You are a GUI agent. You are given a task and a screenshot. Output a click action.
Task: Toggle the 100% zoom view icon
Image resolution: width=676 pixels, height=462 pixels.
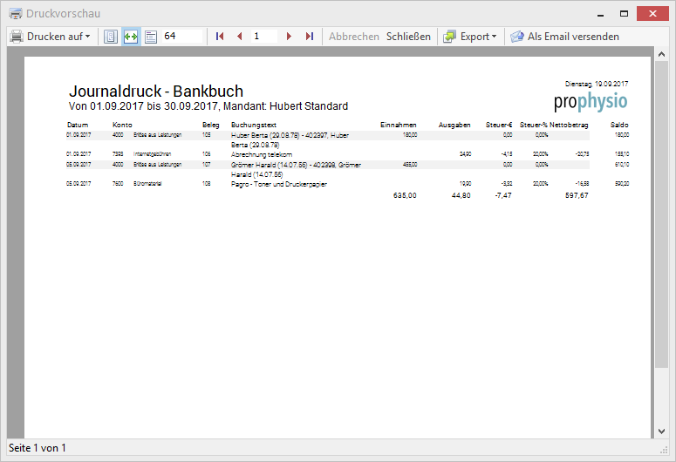(x=150, y=37)
